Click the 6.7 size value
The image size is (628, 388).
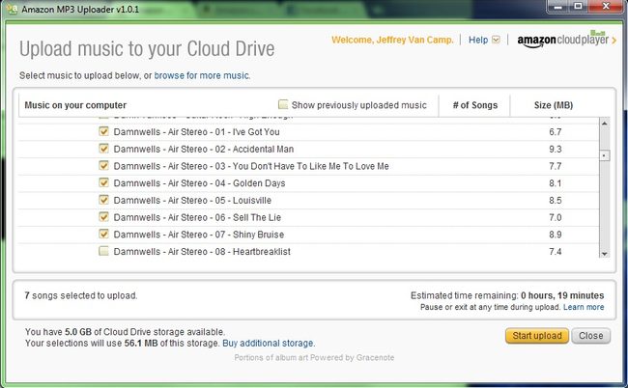coord(556,132)
